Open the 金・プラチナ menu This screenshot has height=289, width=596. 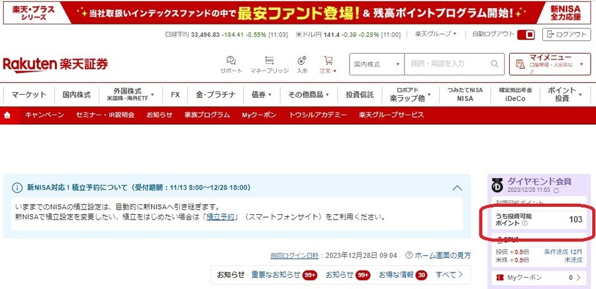pyautogui.click(x=215, y=95)
